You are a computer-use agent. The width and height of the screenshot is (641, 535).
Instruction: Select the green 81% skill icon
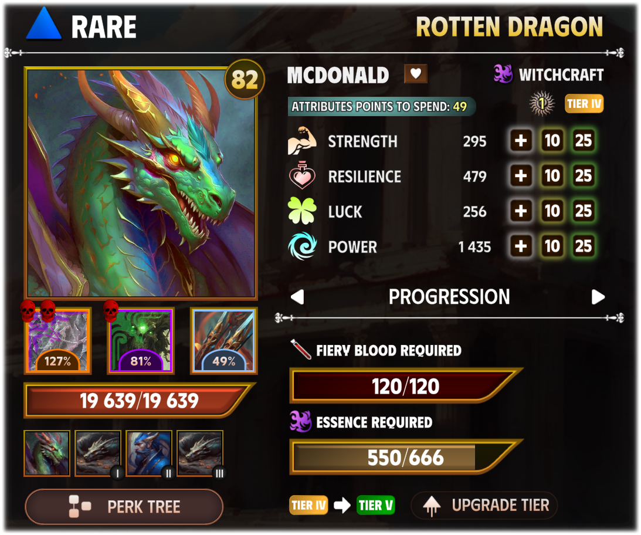click(141, 341)
